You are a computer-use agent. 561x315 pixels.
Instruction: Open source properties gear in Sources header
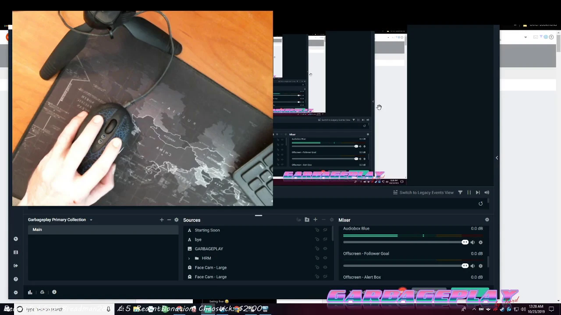[331, 220]
